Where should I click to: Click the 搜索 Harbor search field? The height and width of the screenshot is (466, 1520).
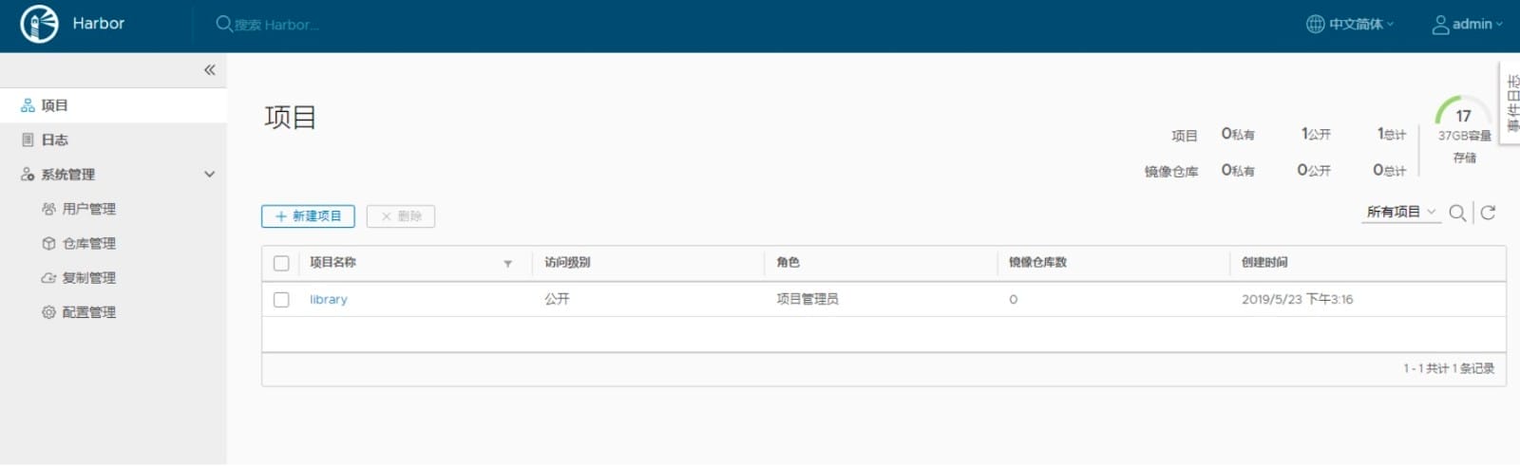[276, 25]
